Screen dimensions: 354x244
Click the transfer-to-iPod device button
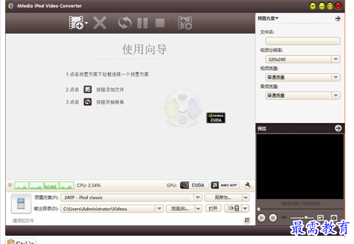233,208
